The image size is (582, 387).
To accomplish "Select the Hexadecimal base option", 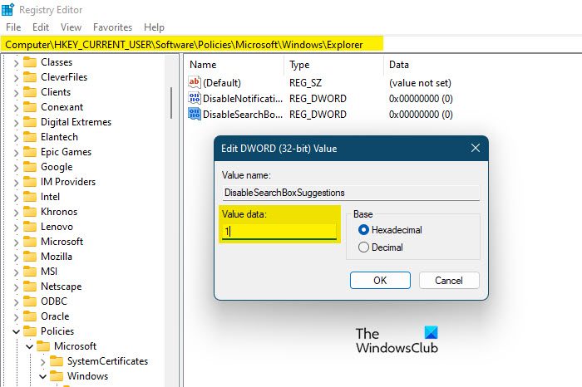I will (x=363, y=229).
